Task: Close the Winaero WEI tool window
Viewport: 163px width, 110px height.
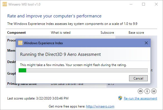Action: [x=156, y=4]
